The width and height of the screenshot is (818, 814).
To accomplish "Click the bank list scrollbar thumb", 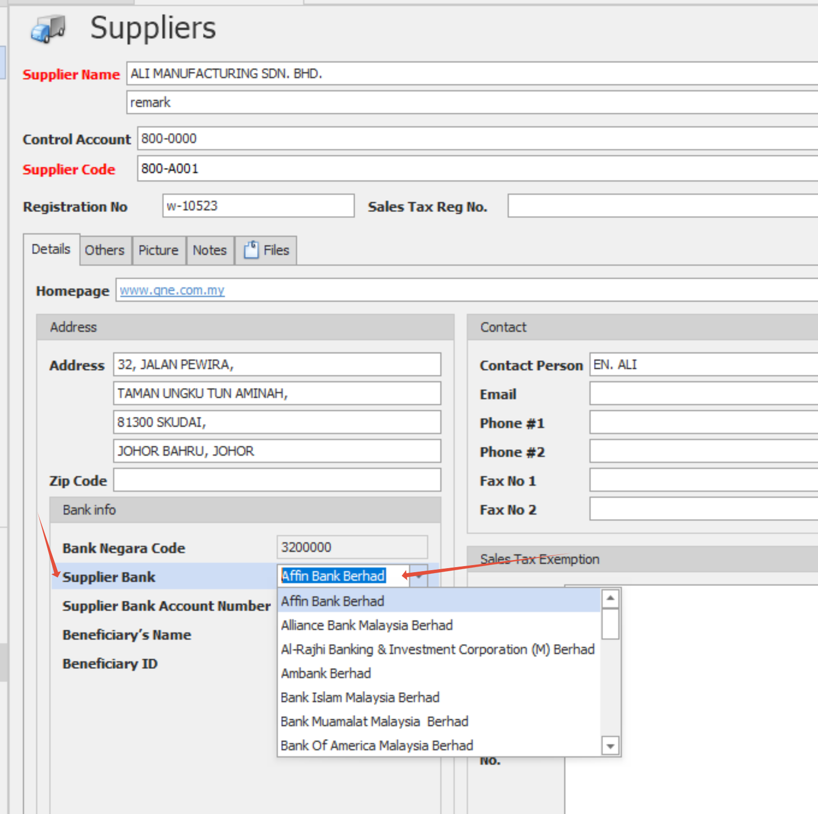I will [x=611, y=624].
